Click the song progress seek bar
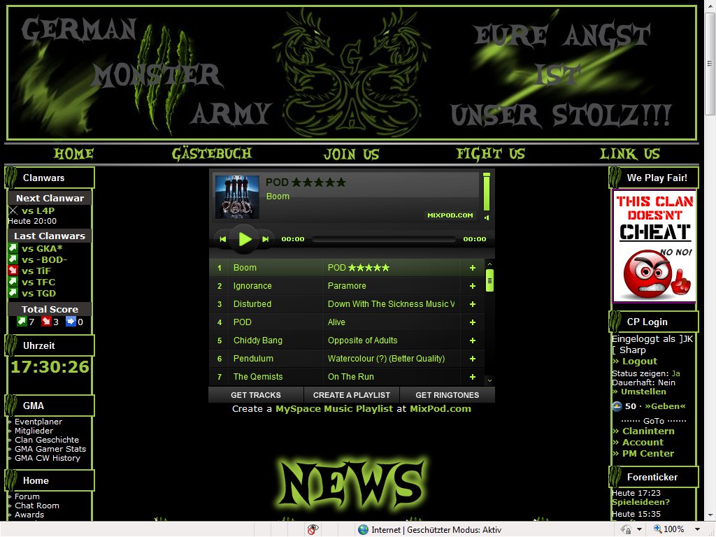Viewport: 716px width, 537px height. [x=383, y=239]
